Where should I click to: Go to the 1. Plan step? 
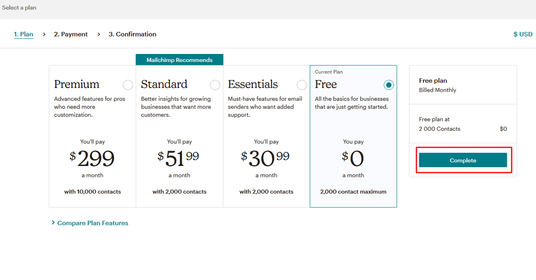[24, 35]
